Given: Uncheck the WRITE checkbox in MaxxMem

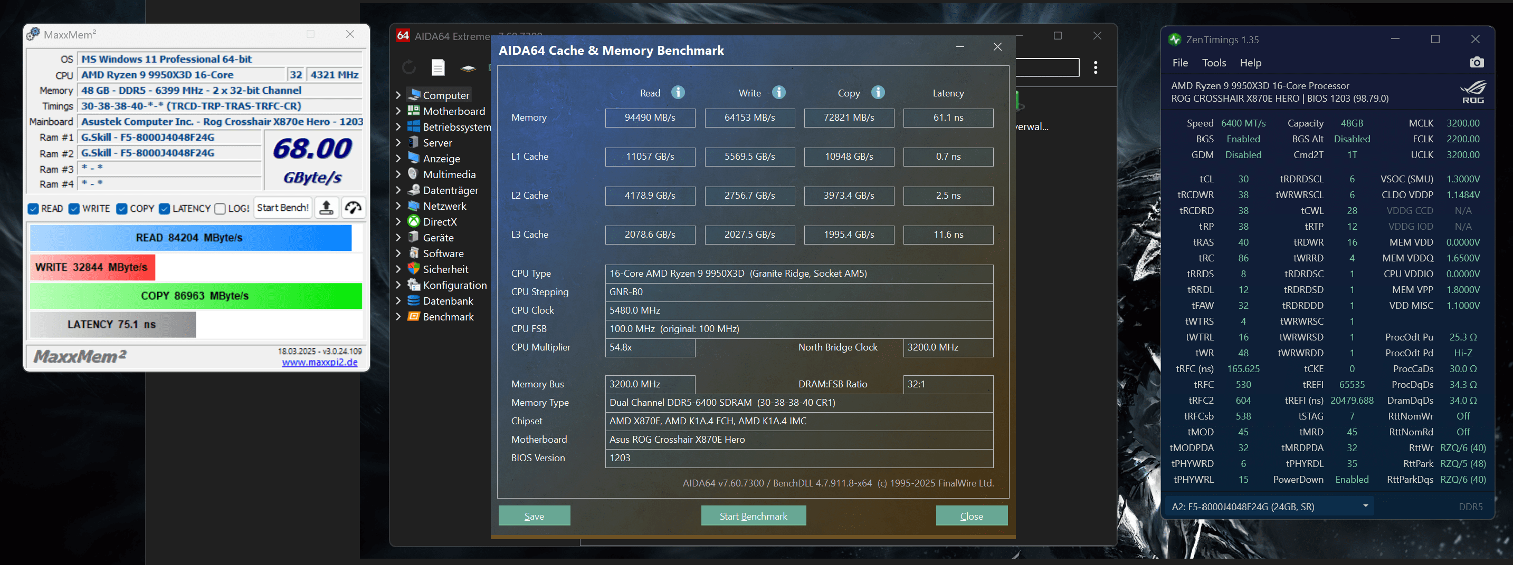Looking at the screenshot, I should (74, 209).
